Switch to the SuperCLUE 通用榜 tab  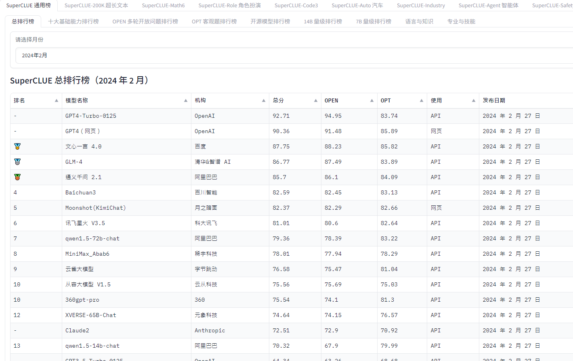pyautogui.click(x=29, y=6)
